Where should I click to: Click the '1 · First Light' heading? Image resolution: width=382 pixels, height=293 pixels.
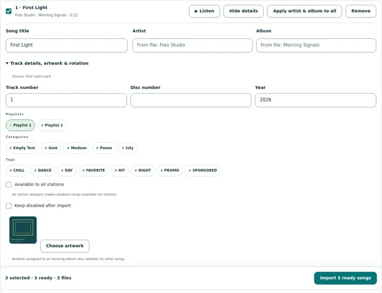point(31,8)
